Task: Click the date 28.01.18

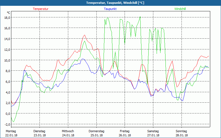Action: click(182, 135)
